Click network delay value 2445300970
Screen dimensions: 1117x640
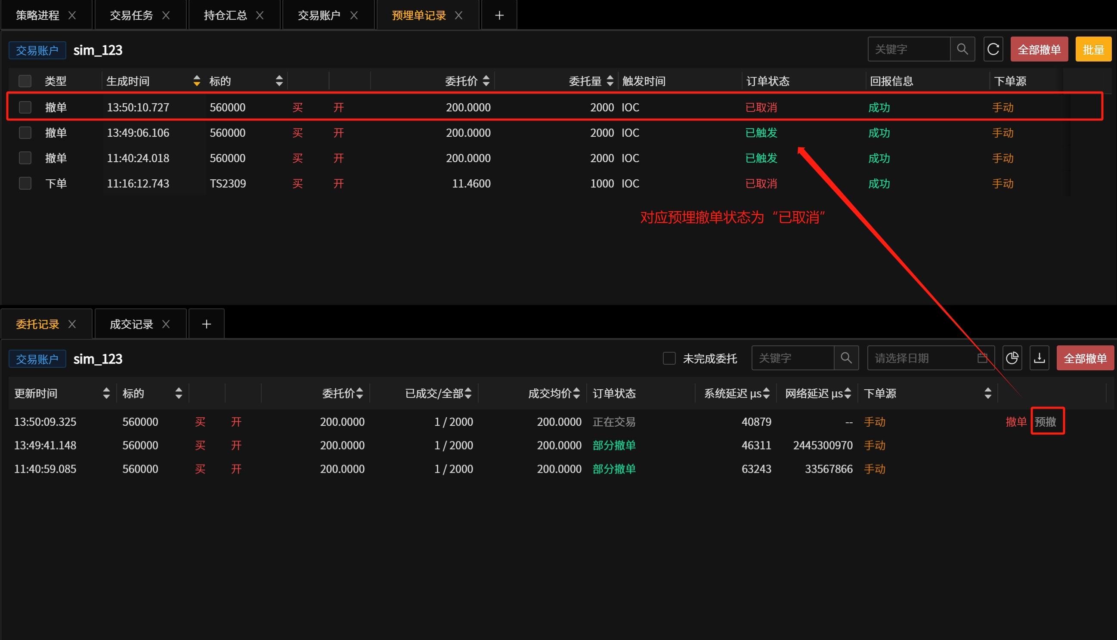pos(823,445)
